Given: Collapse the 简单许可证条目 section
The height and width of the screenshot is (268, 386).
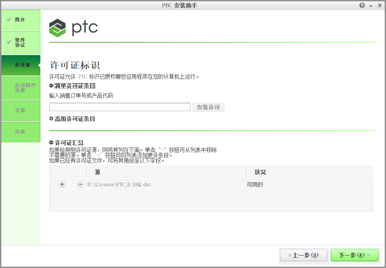Looking at the screenshot, I should click(x=51, y=86).
